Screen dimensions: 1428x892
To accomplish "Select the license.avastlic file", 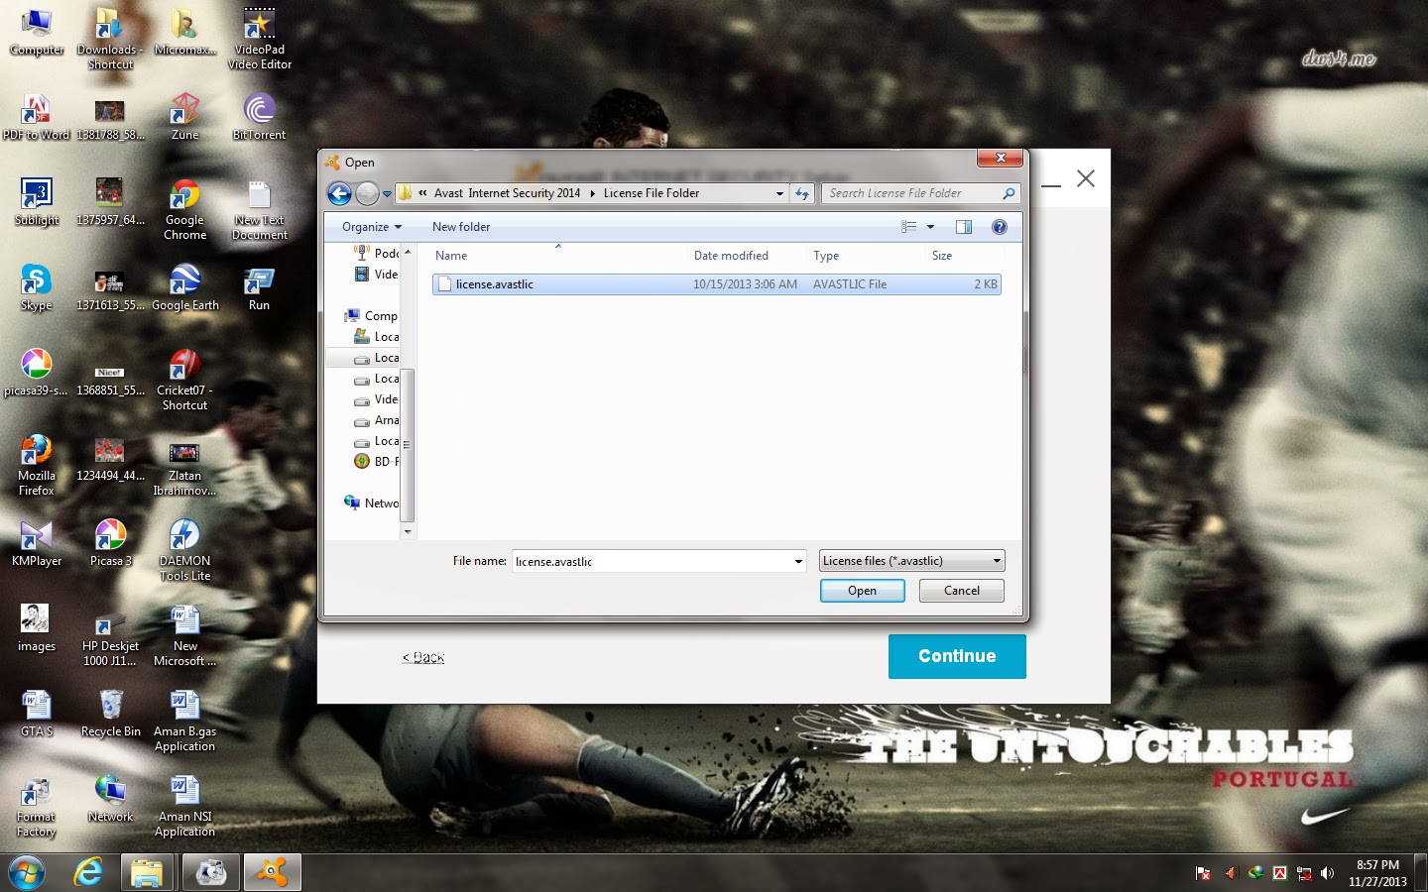I will pos(716,284).
